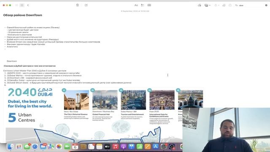This screenshot has width=270, height=152.
Task: Click the line 'Согласно Urban Master Plan 2040'
Action: pyautogui.click(x=35, y=71)
